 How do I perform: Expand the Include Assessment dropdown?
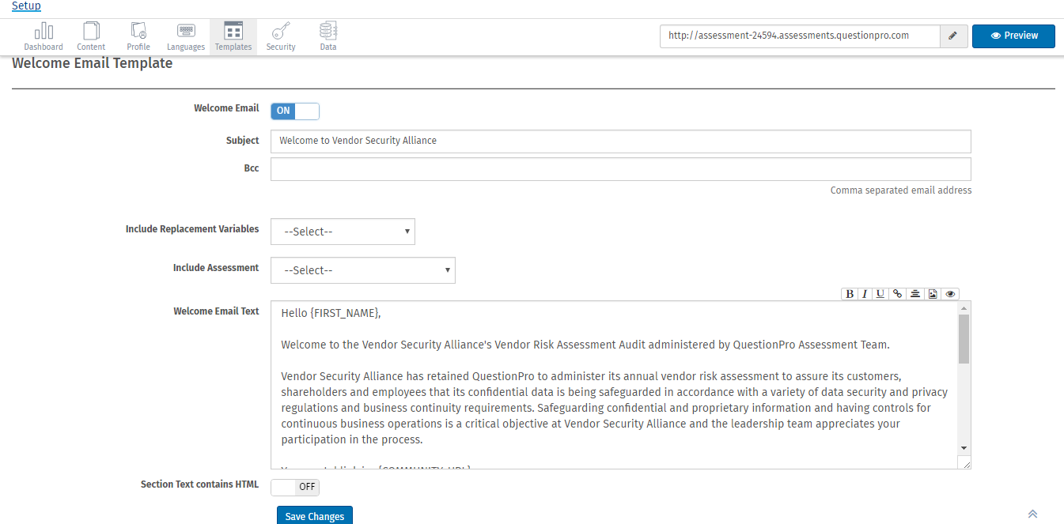pos(362,270)
